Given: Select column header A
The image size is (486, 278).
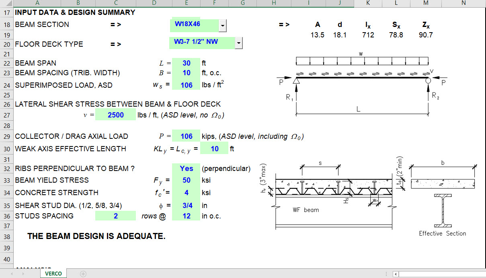Looking at the screenshot, I should [x=37, y=3].
